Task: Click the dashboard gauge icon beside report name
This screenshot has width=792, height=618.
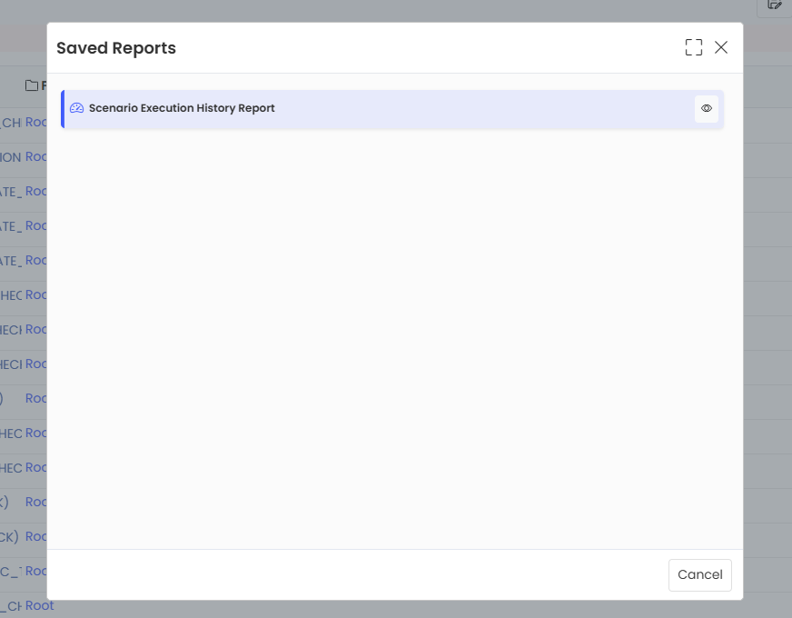Action: 77,108
